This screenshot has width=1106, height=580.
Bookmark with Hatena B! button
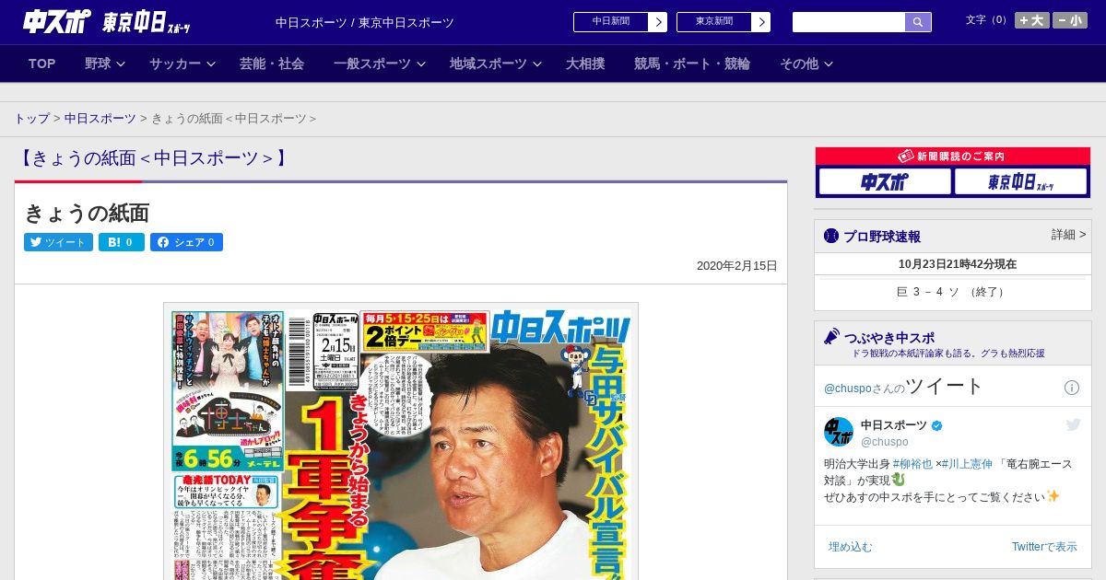[x=122, y=242]
